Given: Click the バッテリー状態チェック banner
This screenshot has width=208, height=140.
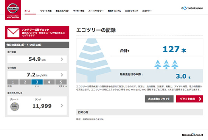Looking at the screenshot, I should tap(37, 33).
